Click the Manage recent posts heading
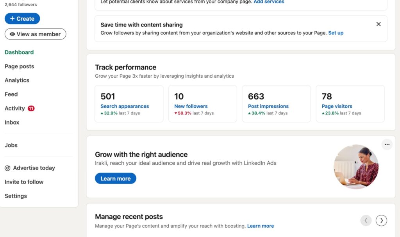The width and height of the screenshot is (400, 237). pyautogui.click(x=129, y=217)
